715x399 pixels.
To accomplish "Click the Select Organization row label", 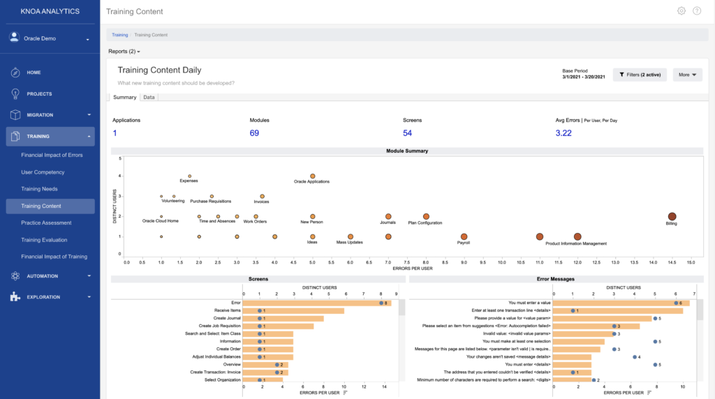I will tap(223, 380).
